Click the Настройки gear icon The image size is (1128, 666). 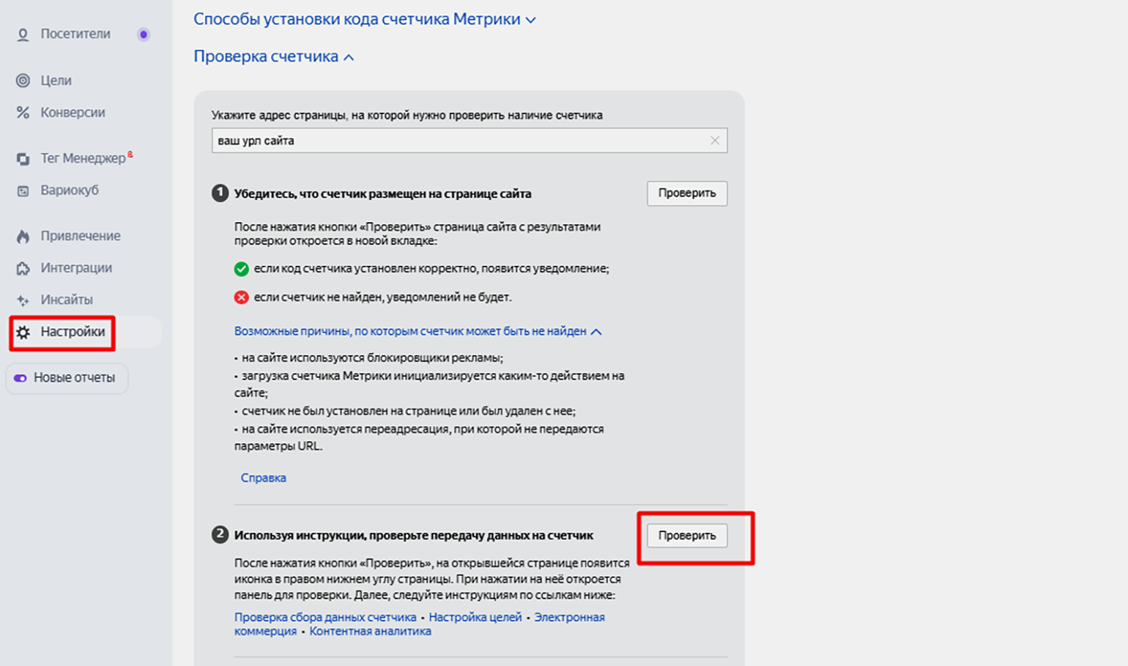tap(23, 333)
